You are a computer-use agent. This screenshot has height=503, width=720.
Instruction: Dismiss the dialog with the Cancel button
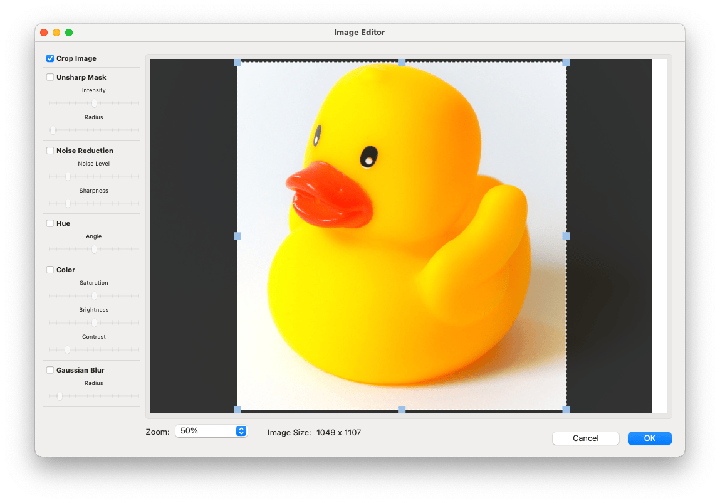(585, 438)
